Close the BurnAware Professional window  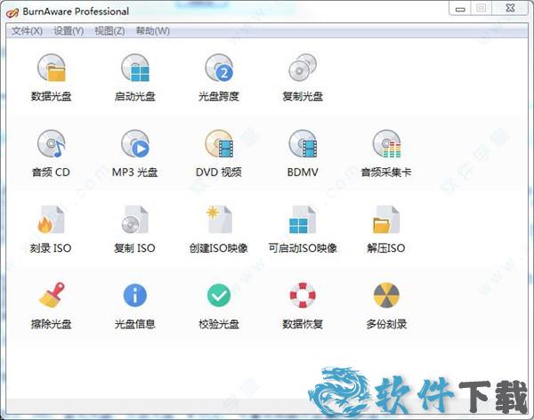(511, 9)
